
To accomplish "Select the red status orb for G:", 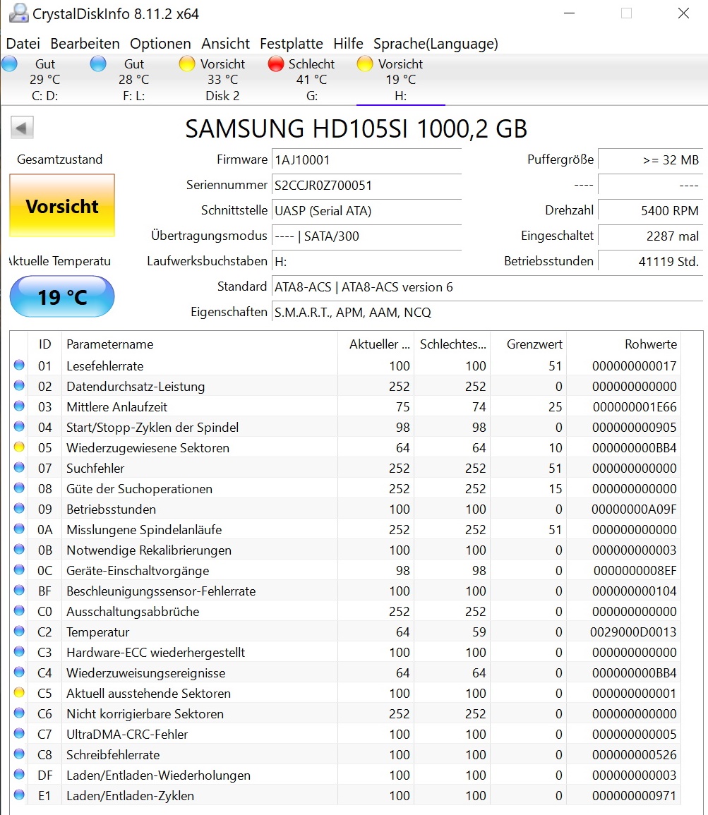I will (x=275, y=64).
